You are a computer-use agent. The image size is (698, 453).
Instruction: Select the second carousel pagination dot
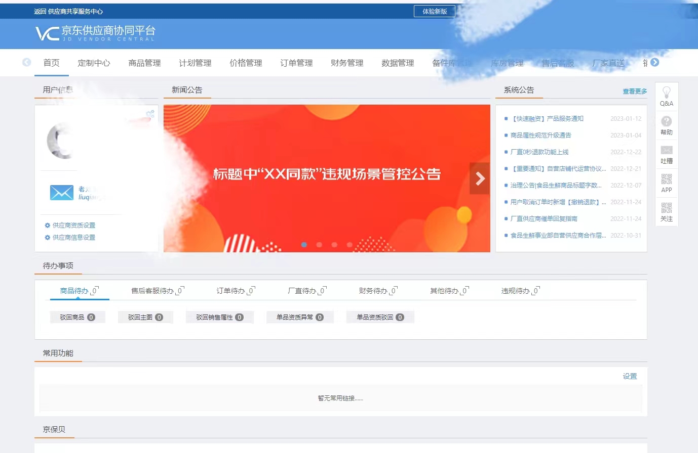pyautogui.click(x=319, y=244)
